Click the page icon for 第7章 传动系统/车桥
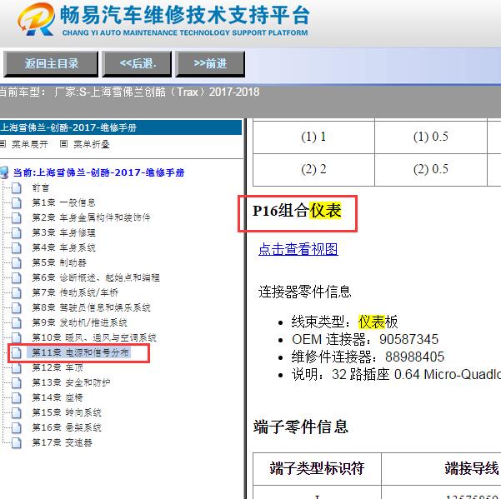Screen dimensions: 501x499 [x=17, y=292]
